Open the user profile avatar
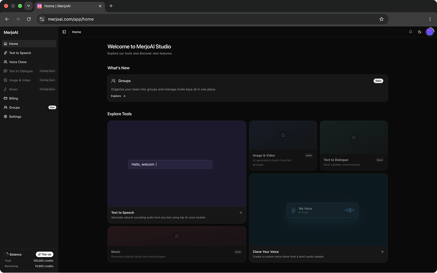 tap(430, 32)
